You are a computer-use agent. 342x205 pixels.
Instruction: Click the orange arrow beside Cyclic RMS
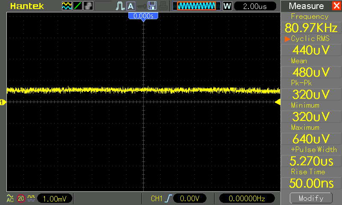pos(287,39)
